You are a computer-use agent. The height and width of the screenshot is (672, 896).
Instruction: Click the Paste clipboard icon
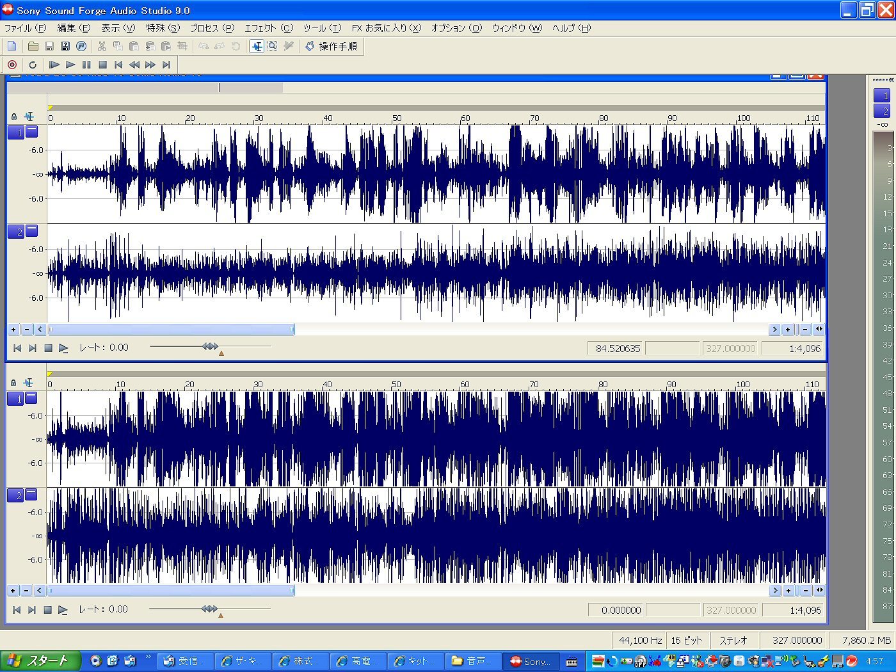[134, 46]
